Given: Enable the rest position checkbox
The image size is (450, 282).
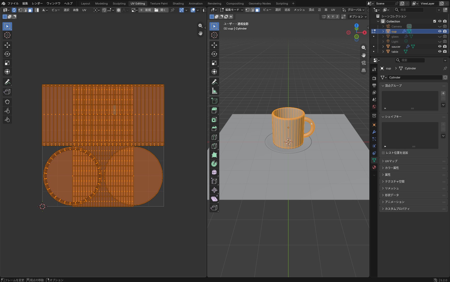Looking at the screenshot, I should point(383,153).
